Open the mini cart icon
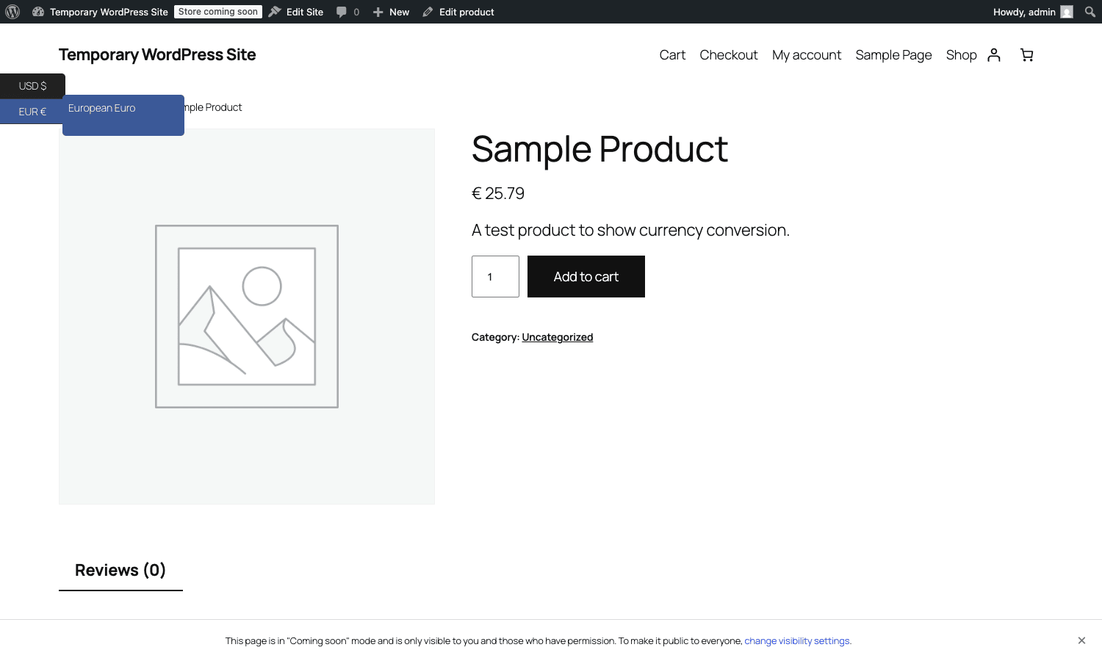 [1027, 55]
